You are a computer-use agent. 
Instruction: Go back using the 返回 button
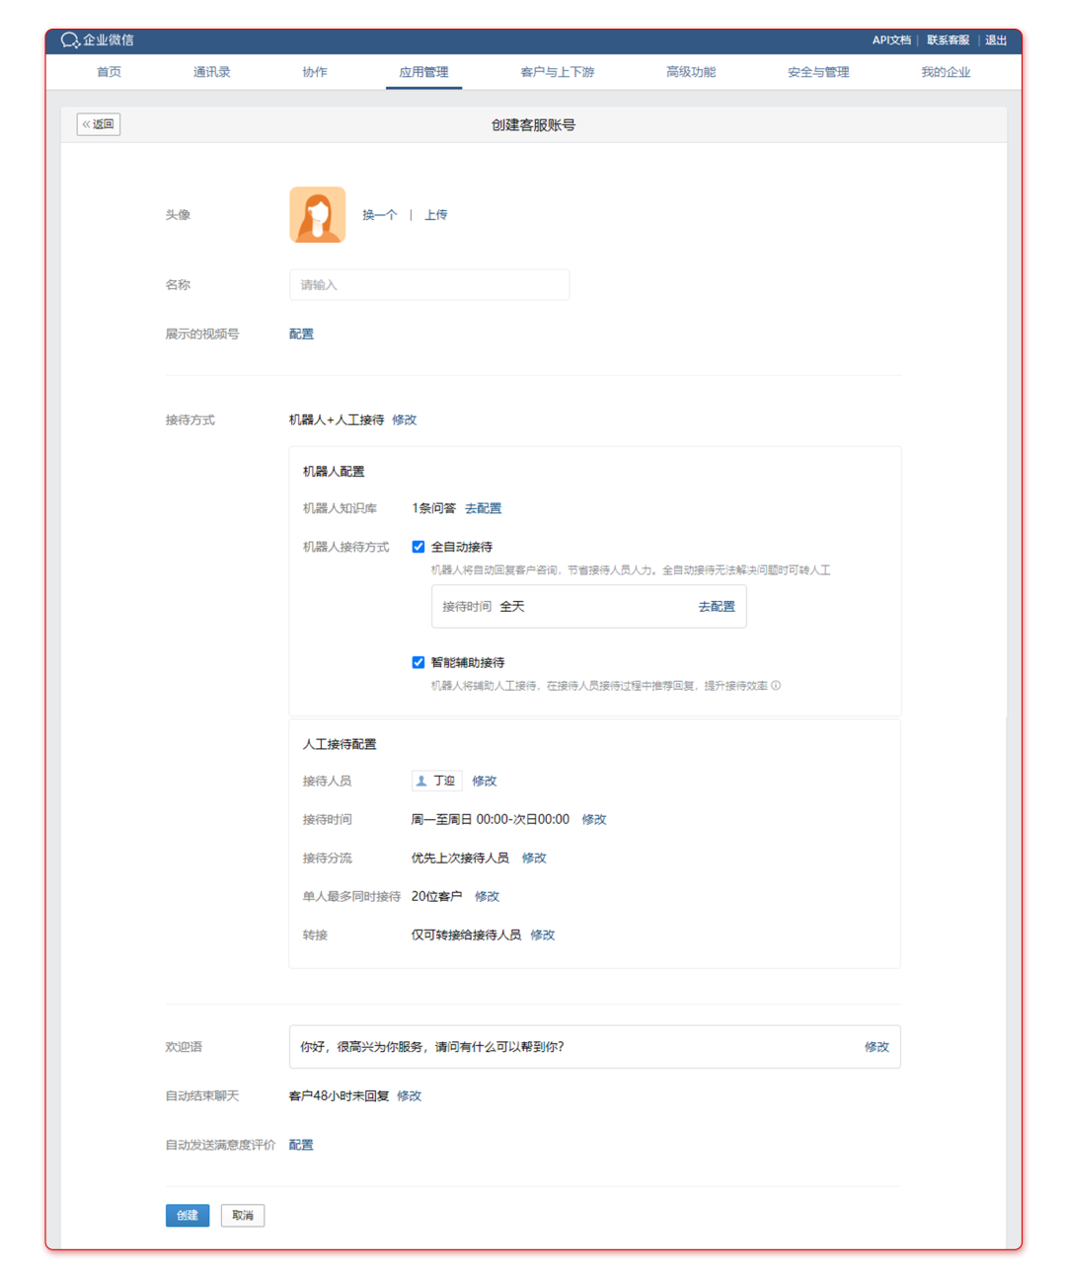pyautogui.click(x=99, y=124)
